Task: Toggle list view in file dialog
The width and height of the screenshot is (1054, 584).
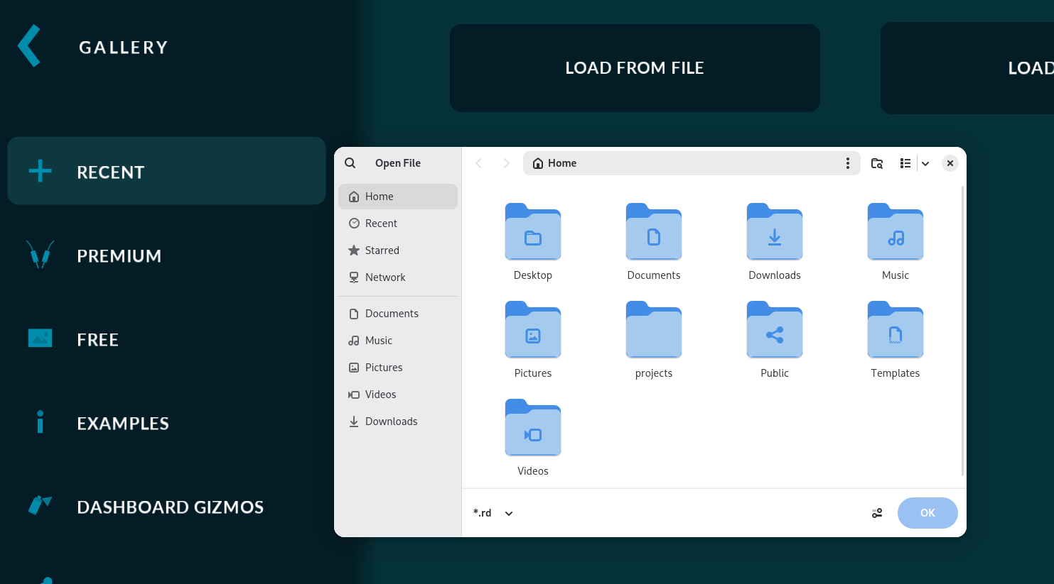Action: (x=905, y=163)
